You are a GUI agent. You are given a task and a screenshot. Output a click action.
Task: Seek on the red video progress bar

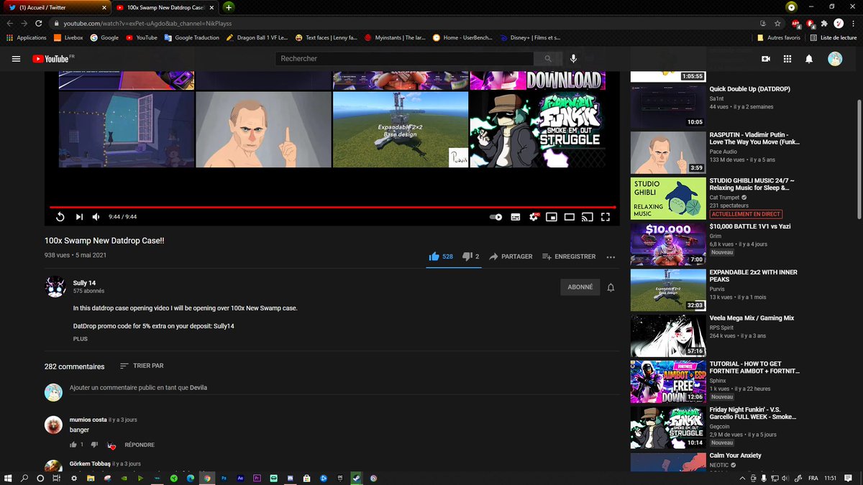(332, 207)
